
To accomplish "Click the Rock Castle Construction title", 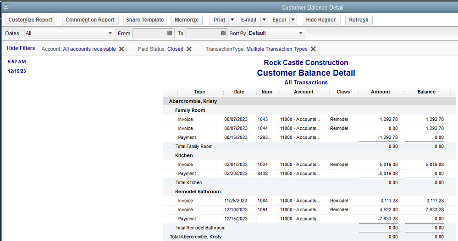I will point(306,63).
